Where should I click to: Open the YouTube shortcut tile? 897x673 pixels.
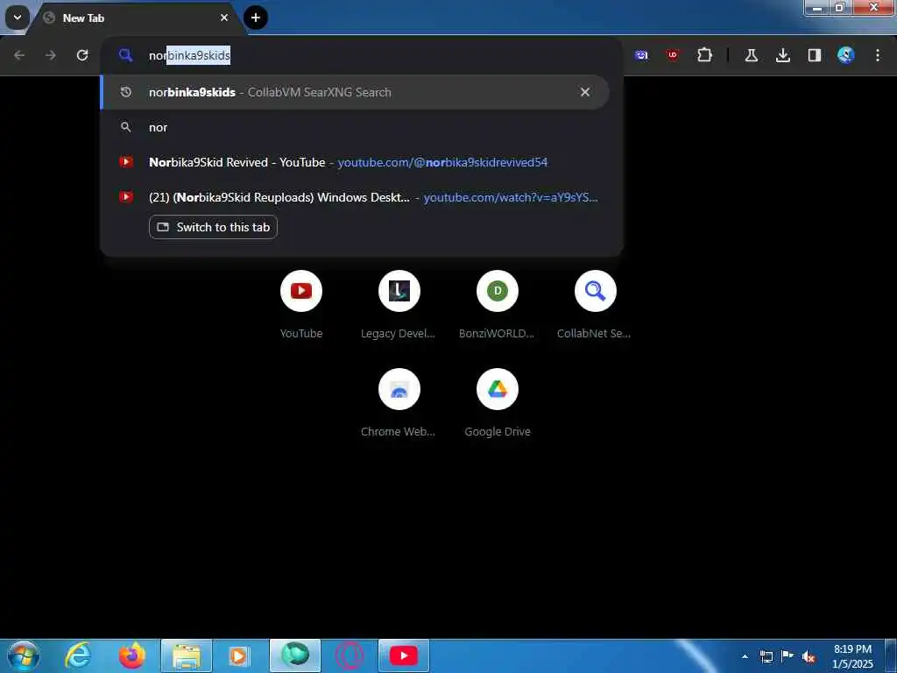click(301, 305)
